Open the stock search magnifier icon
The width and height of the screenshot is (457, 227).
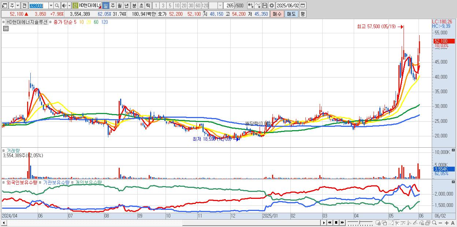pos(57,5)
